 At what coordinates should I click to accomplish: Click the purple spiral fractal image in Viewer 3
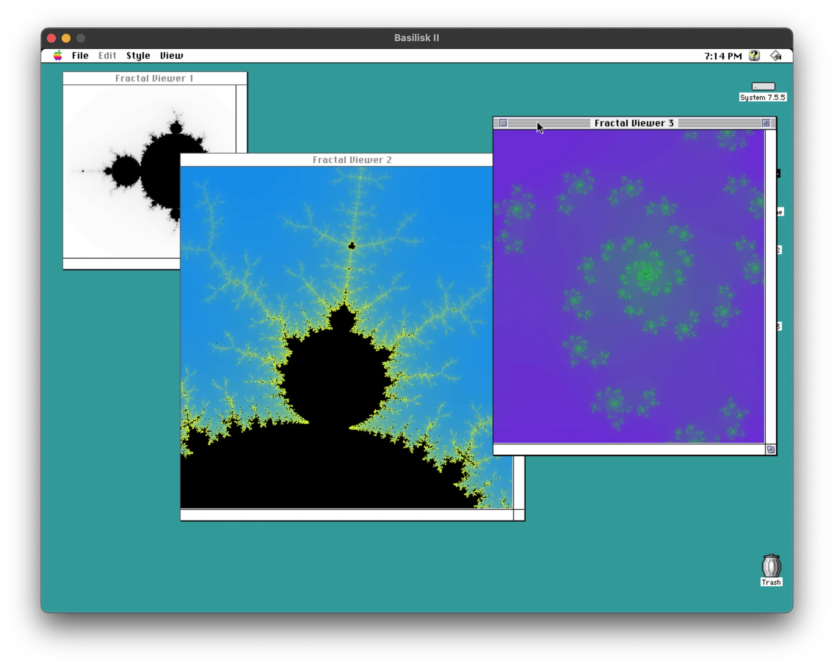(x=629, y=286)
